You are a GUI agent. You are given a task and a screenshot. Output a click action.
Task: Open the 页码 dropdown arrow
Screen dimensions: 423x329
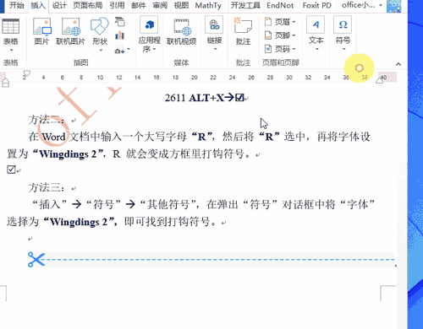294,49
